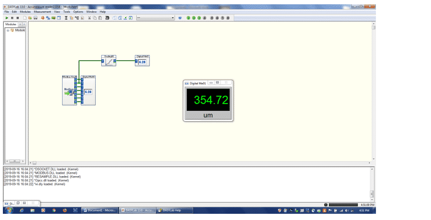This screenshot has height=220, width=431.
Task: Click the Windows Start button
Action: tap(8, 210)
